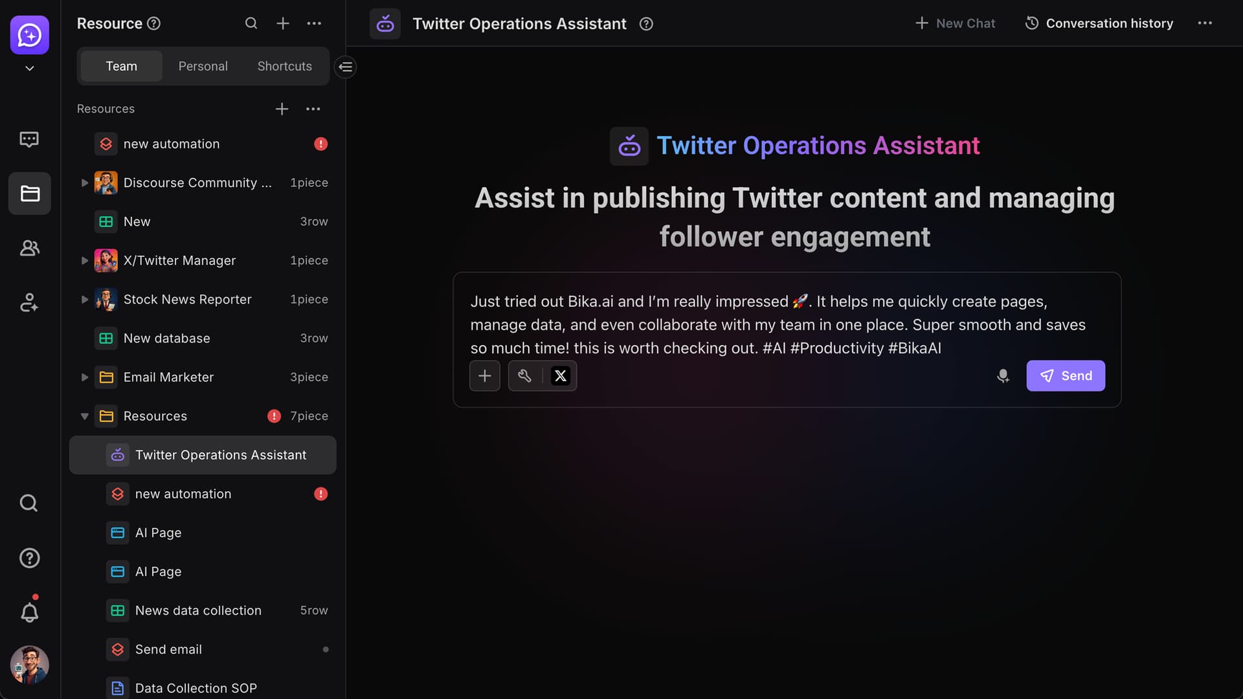Click the microphone voice input icon
Image resolution: width=1243 pixels, height=699 pixels.
tap(1003, 376)
